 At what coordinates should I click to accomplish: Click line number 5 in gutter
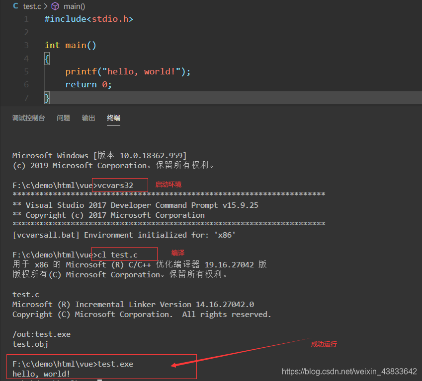click(26, 72)
